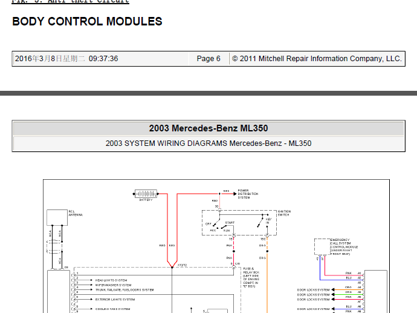Click the RCL antenna component box

57,217
